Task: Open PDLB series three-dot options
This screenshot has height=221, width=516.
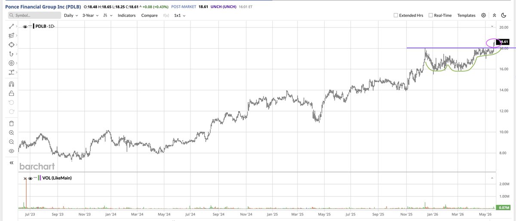Action: coord(31,27)
